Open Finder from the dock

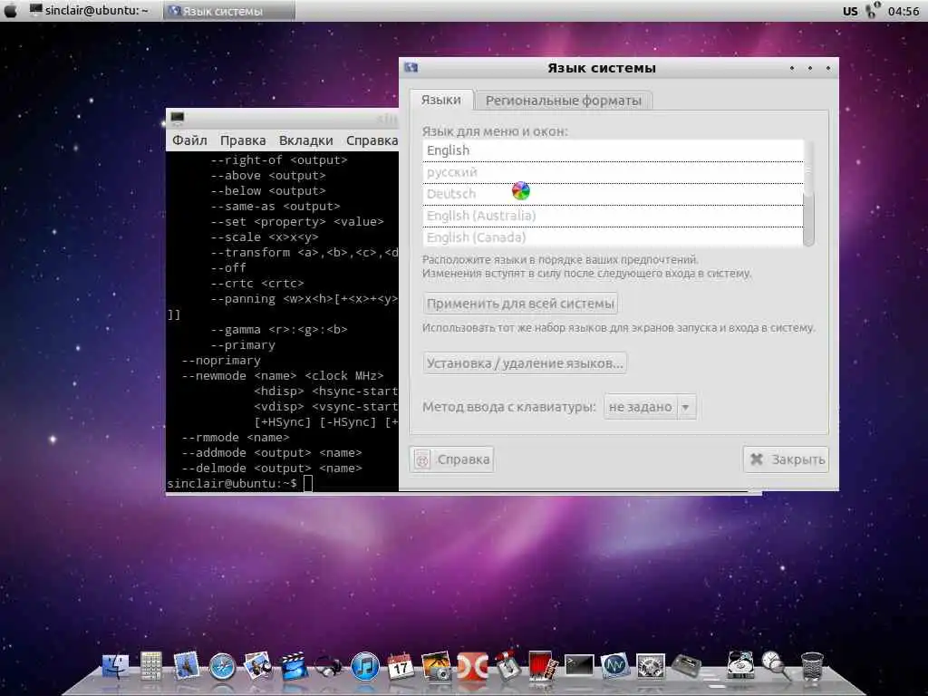click(x=115, y=666)
